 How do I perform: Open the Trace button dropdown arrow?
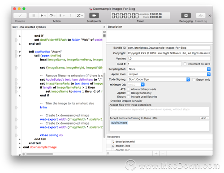coord(82,16)
